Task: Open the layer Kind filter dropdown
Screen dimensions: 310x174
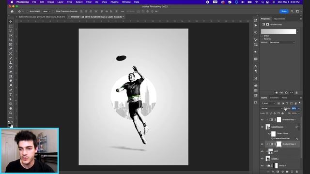Action: [268, 103]
